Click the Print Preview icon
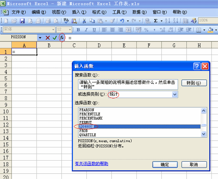Screen dimensions: 218x179 click(x=56, y=21)
